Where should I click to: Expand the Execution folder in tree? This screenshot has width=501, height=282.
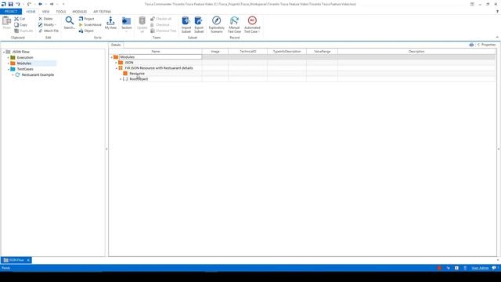pyautogui.click(x=9, y=57)
